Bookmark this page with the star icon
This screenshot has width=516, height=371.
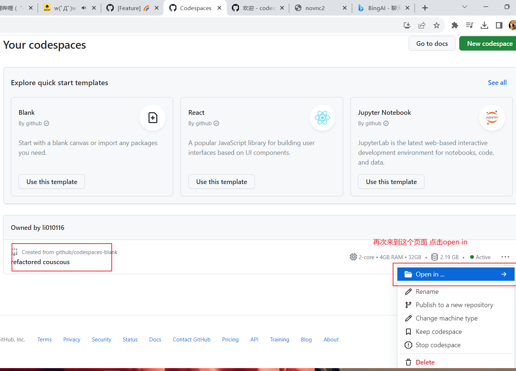pyautogui.click(x=436, y=25)
